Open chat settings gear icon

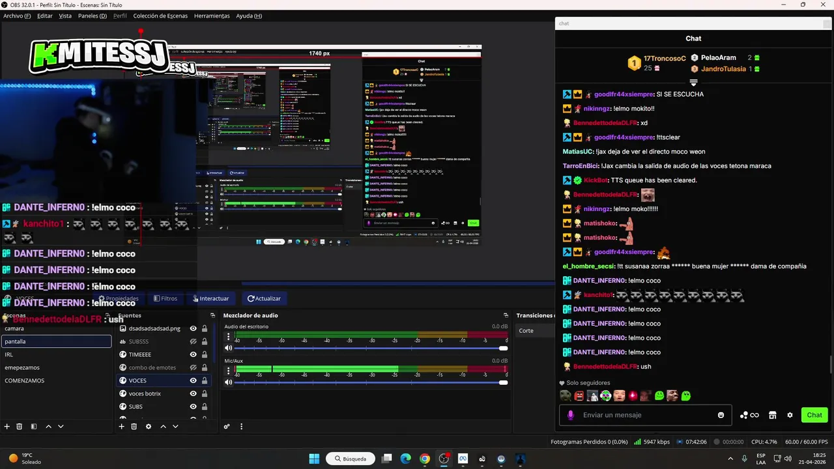point(790,415)
